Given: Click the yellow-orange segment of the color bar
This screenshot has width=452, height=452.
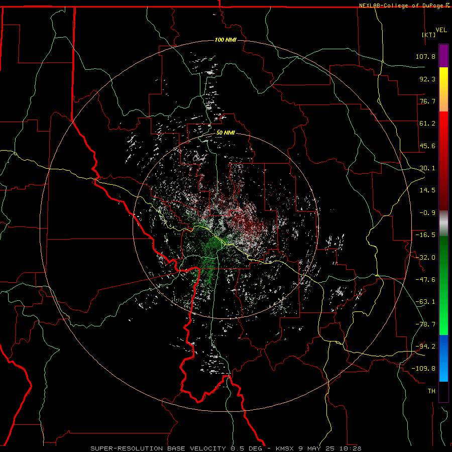Looking at the screenshot, I should click(443, 89).
